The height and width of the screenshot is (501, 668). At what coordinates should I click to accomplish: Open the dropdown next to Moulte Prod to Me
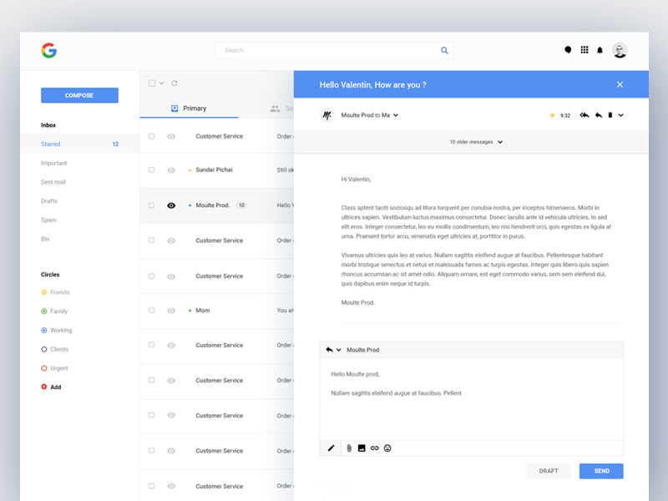pyautogui.click(x=396, y=115)
